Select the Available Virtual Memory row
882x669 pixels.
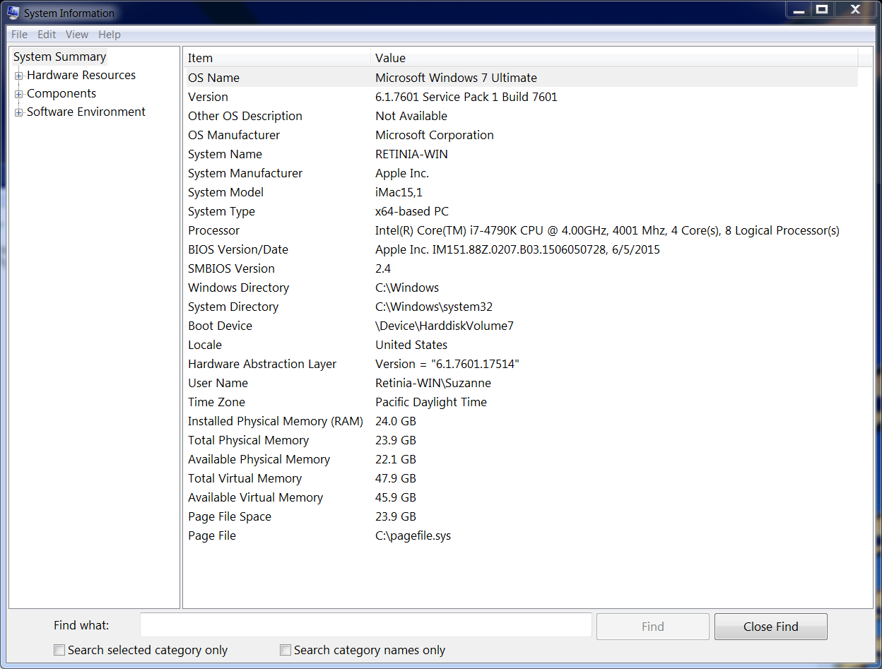click(x=522, y=497)
